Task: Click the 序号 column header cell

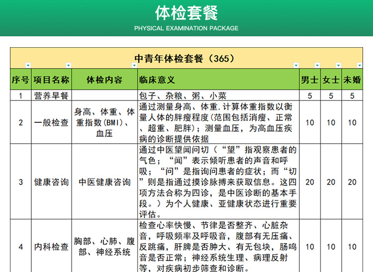Action: 20,80
